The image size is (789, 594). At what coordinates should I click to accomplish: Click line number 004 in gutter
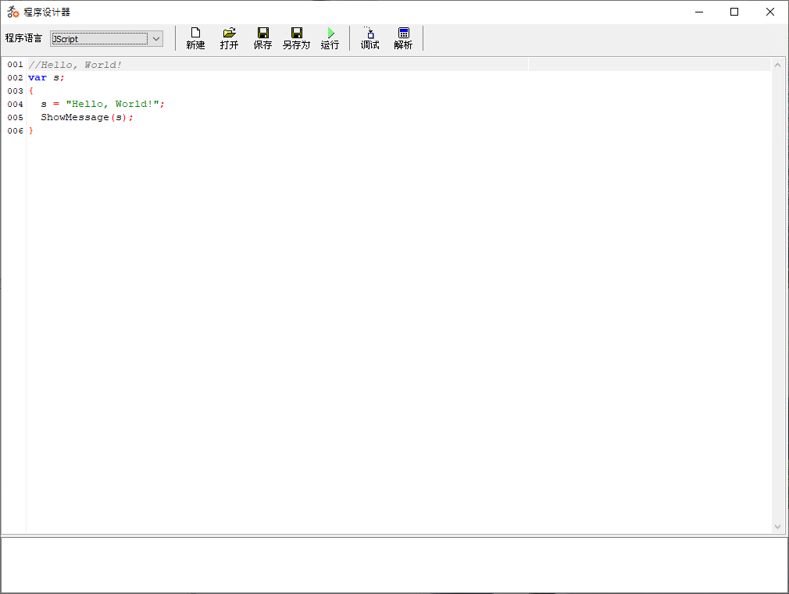pos(15,104)
